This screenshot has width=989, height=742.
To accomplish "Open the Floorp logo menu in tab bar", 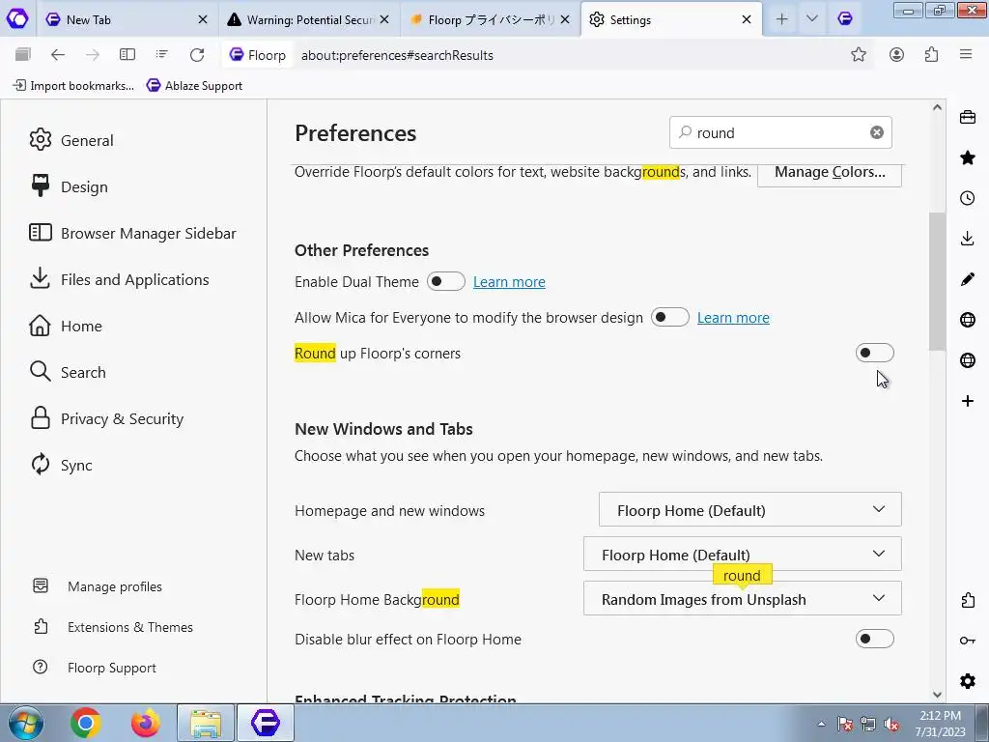I will [x=17, y=19].
